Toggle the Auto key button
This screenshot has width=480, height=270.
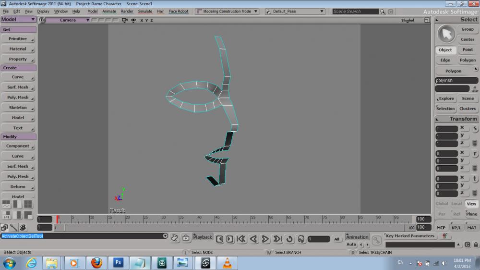(x=351, y=245)
